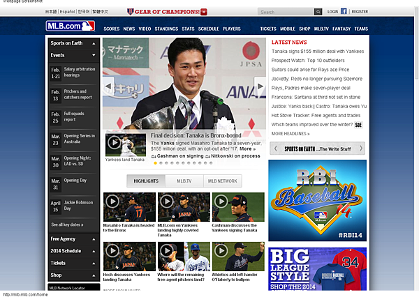
Task: Open the SCORES menu
Action: pos(112,29)
